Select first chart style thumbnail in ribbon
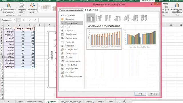Image resolution: width=183 pixels, height=103 pixels. [45, 7]
